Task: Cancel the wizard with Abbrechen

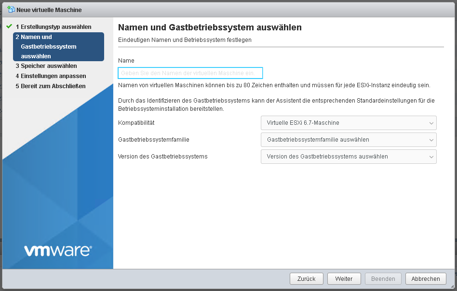Action: [x=426, y=278]
